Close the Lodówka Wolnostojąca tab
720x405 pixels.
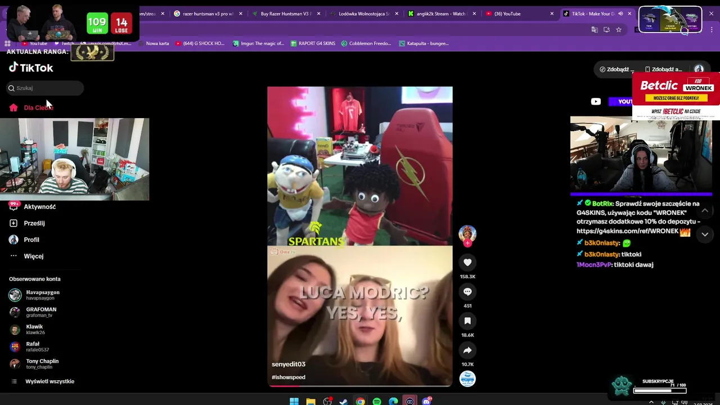point(397,13)
